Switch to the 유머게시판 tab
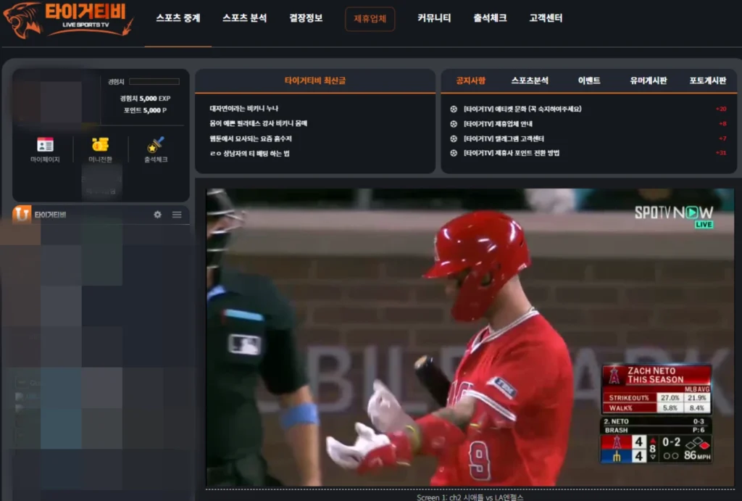This screenshot has width=742, height=501. [648, 81]
